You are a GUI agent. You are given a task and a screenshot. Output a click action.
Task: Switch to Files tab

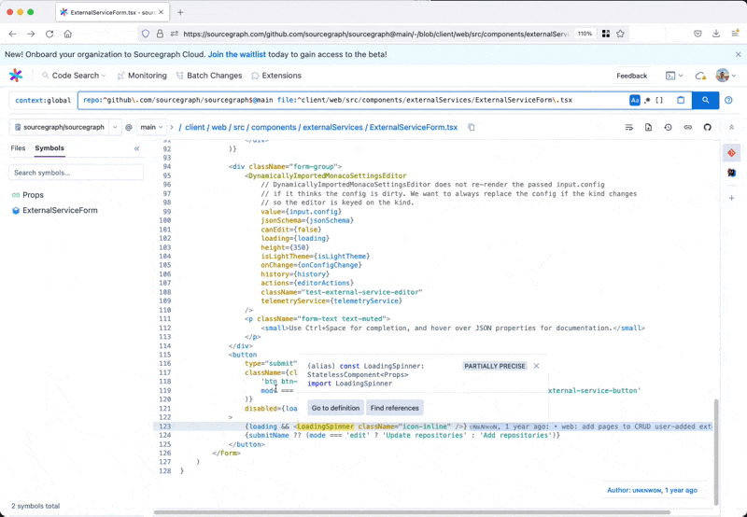point(18,148)
